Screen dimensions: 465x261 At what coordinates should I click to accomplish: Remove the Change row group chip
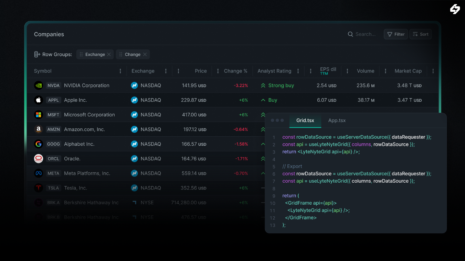click(x=145, y=54)
